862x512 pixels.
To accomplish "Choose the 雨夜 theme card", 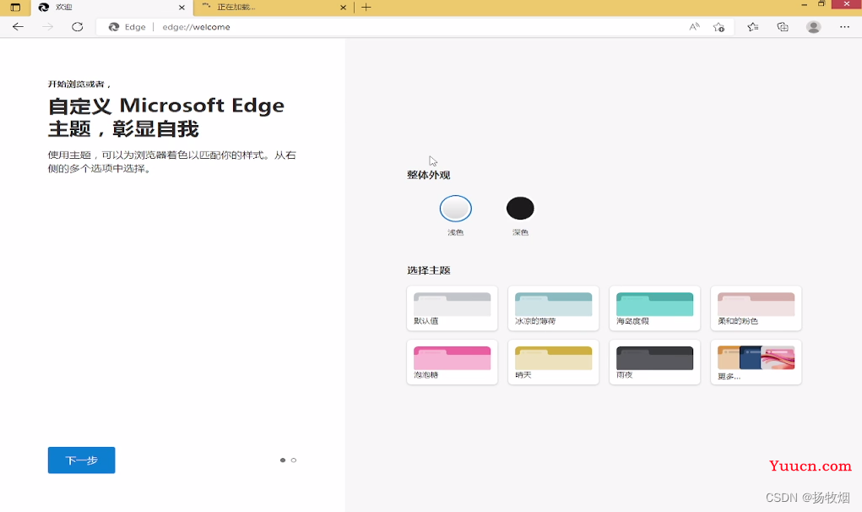I will 654,362.
